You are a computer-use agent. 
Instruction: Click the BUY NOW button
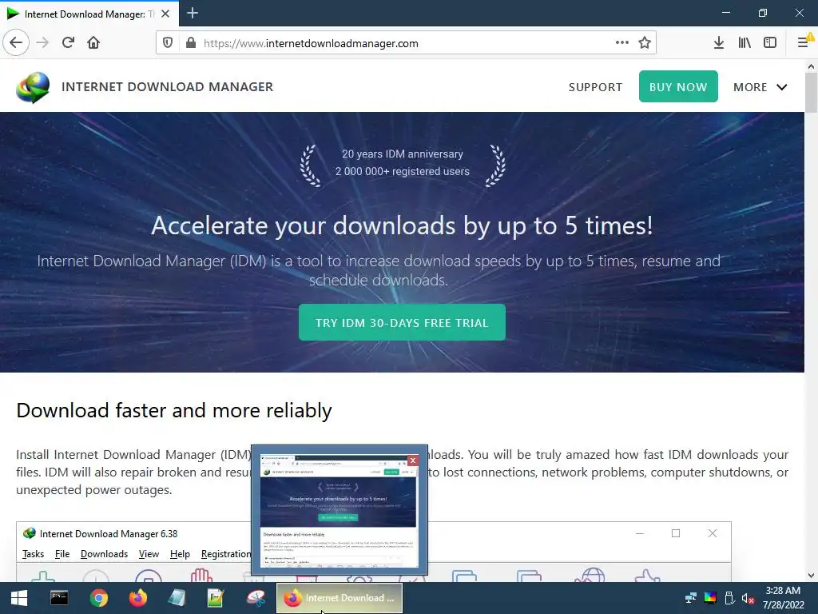click(x=678, y=86)
